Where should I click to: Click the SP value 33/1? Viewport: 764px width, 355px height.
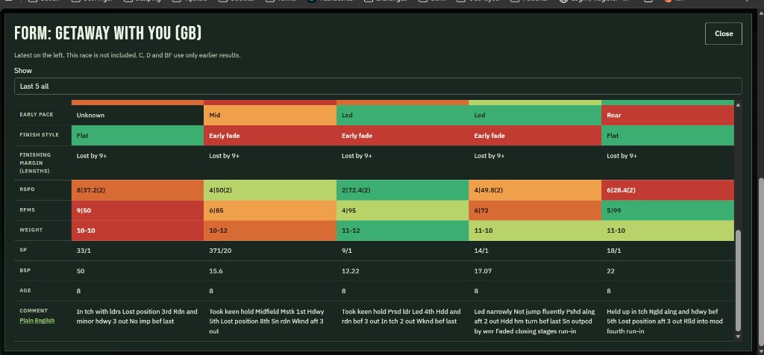point(84,251)
